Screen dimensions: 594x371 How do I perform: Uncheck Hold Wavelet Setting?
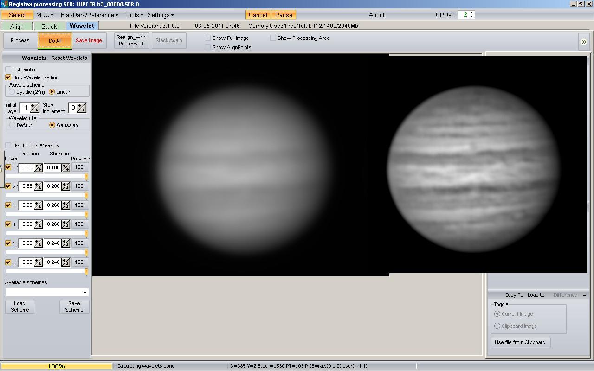click(x=8, y=77)
